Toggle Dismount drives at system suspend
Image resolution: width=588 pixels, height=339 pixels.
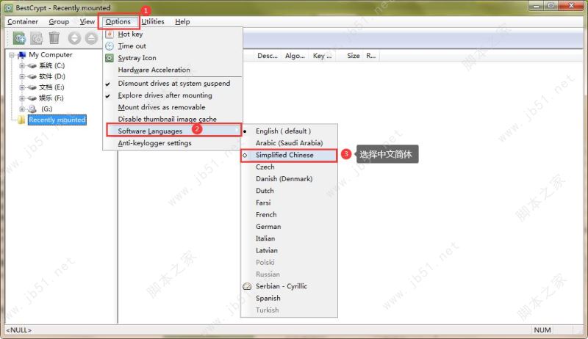(173, 84)
